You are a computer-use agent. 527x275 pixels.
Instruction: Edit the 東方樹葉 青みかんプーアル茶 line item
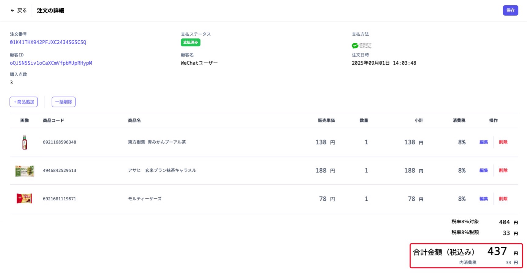click(x=483, y=142)
